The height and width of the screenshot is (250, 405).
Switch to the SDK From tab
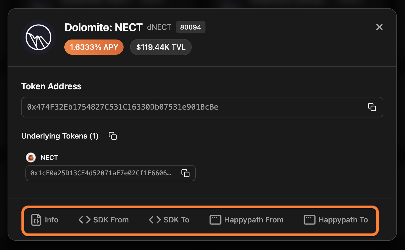click(x=111, y=220)
